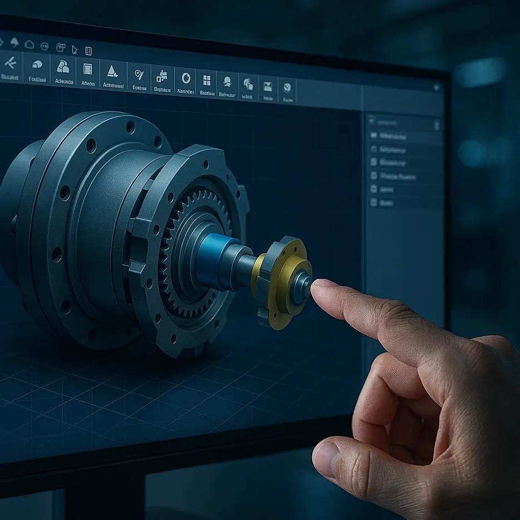Select the first item in side panel list
Viewport: 520px width, 520px height.
click(x=393, y=137)
